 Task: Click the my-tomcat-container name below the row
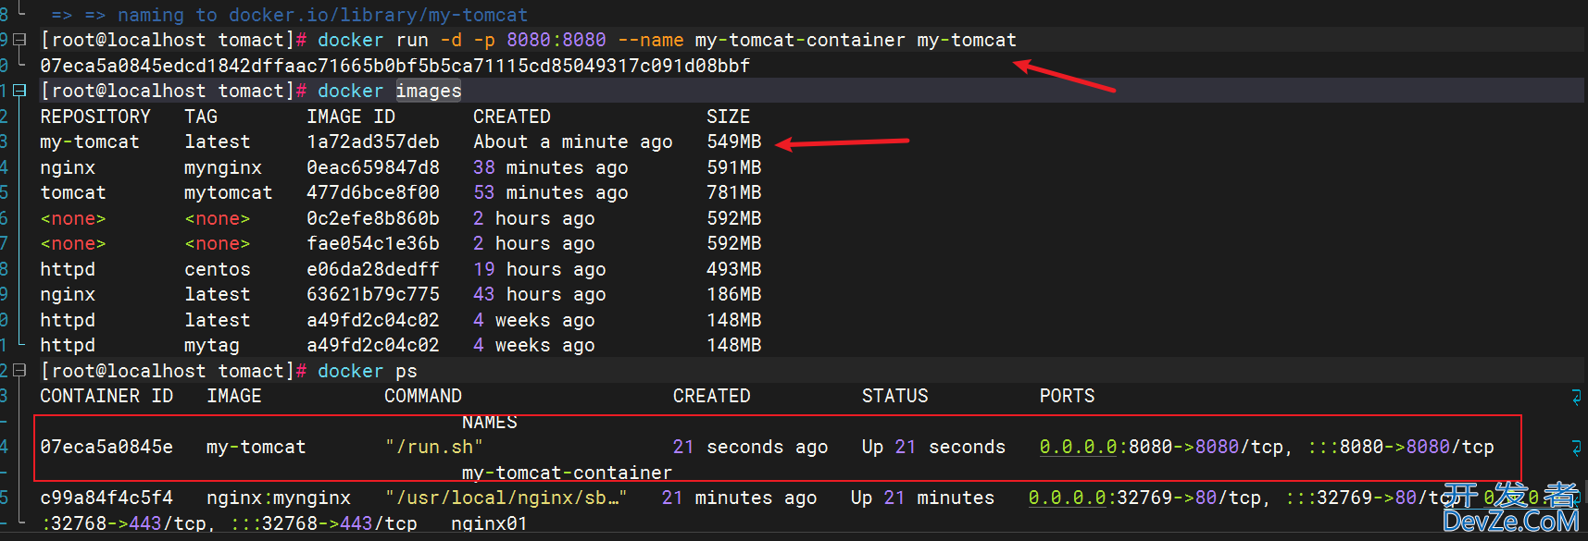click(568, 472)
